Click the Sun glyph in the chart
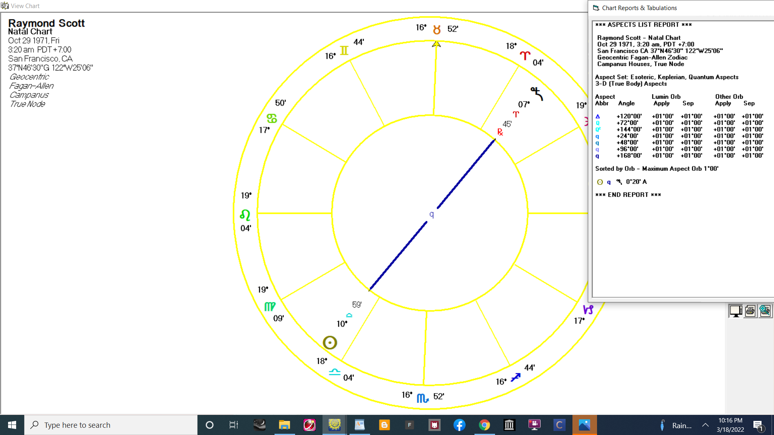The height and width of the screenshot is (435, 774). coord(330,343)
